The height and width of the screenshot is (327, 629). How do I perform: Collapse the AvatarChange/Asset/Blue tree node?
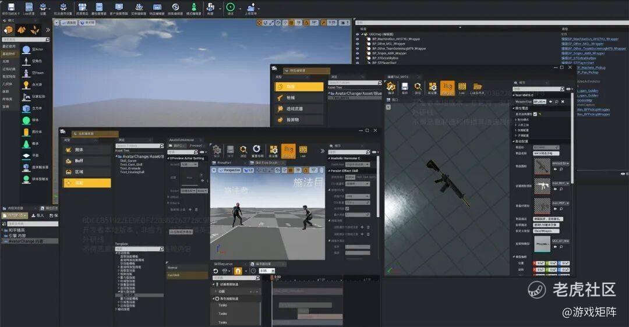330,93
